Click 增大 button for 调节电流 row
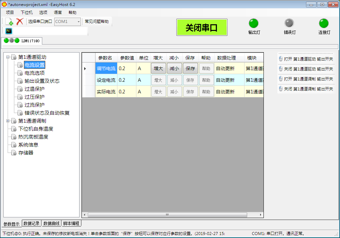 click(158, 69)
